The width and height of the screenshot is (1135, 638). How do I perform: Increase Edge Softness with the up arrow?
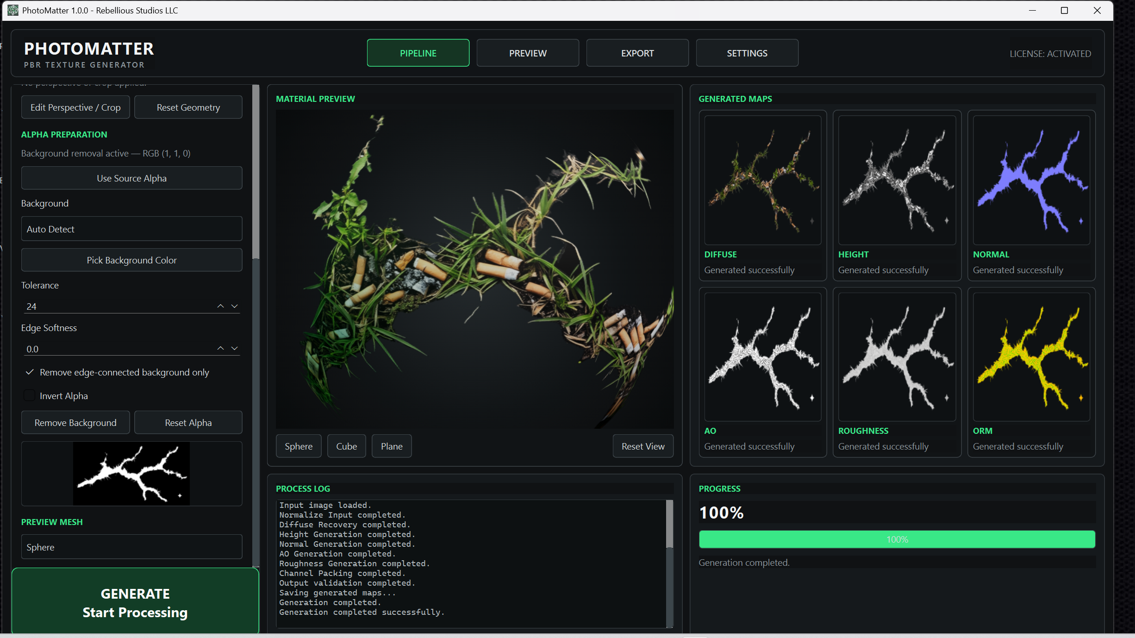pos(221,348)
